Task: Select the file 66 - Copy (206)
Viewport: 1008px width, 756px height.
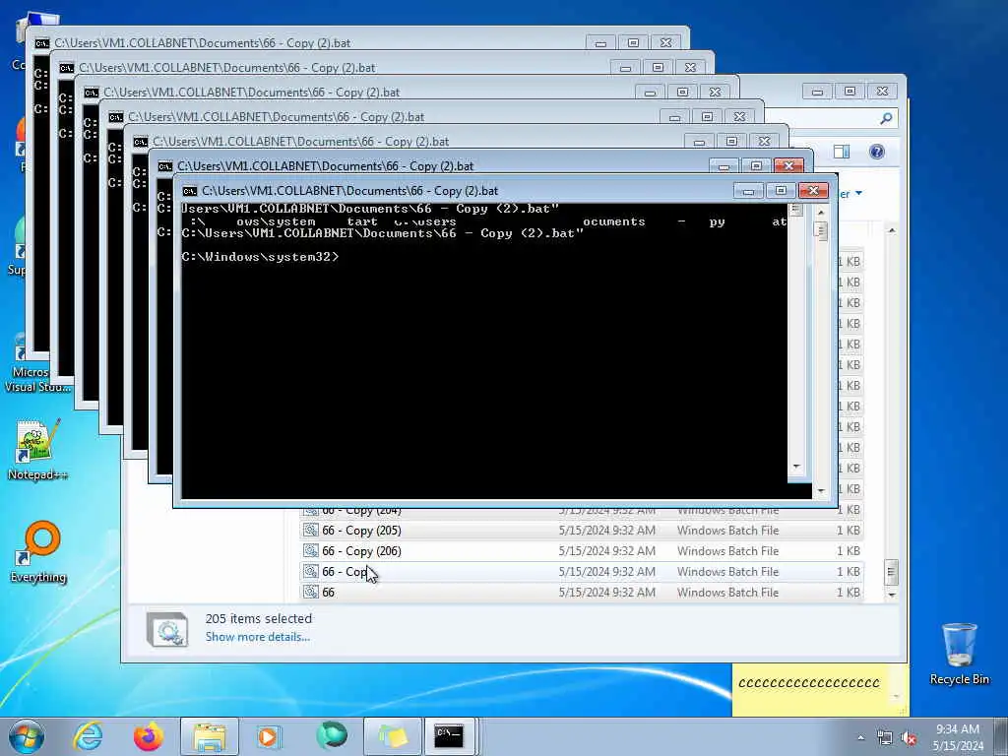Action: (x=582, y=551)
